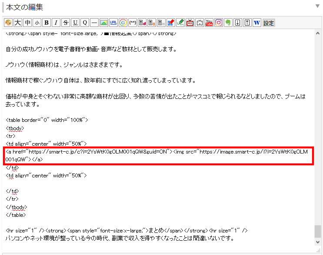Select the red marker pen tool
This screenshot has width=323, height=255.
click(171, 23)
